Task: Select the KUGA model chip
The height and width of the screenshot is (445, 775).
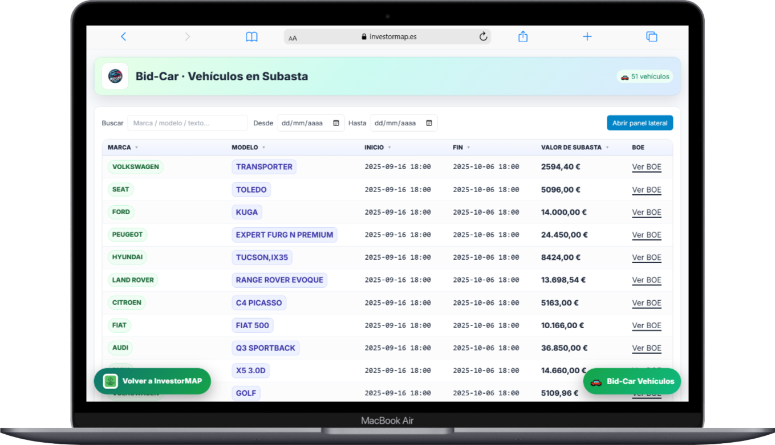Action: coord(247,212)
